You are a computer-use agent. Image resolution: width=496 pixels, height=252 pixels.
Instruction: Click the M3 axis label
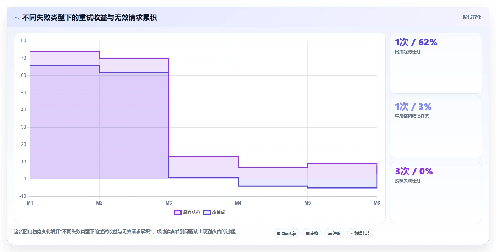point(169,203)
